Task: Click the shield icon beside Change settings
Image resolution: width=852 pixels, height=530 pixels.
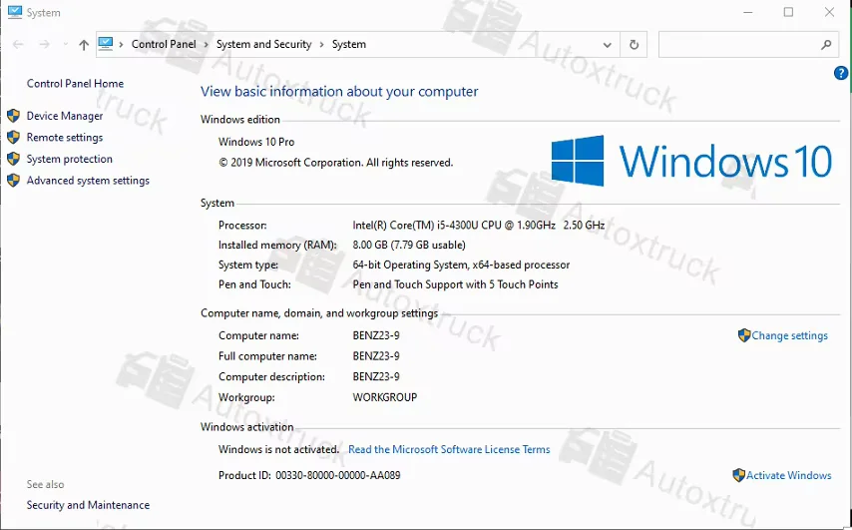Action: click(744, 335)
